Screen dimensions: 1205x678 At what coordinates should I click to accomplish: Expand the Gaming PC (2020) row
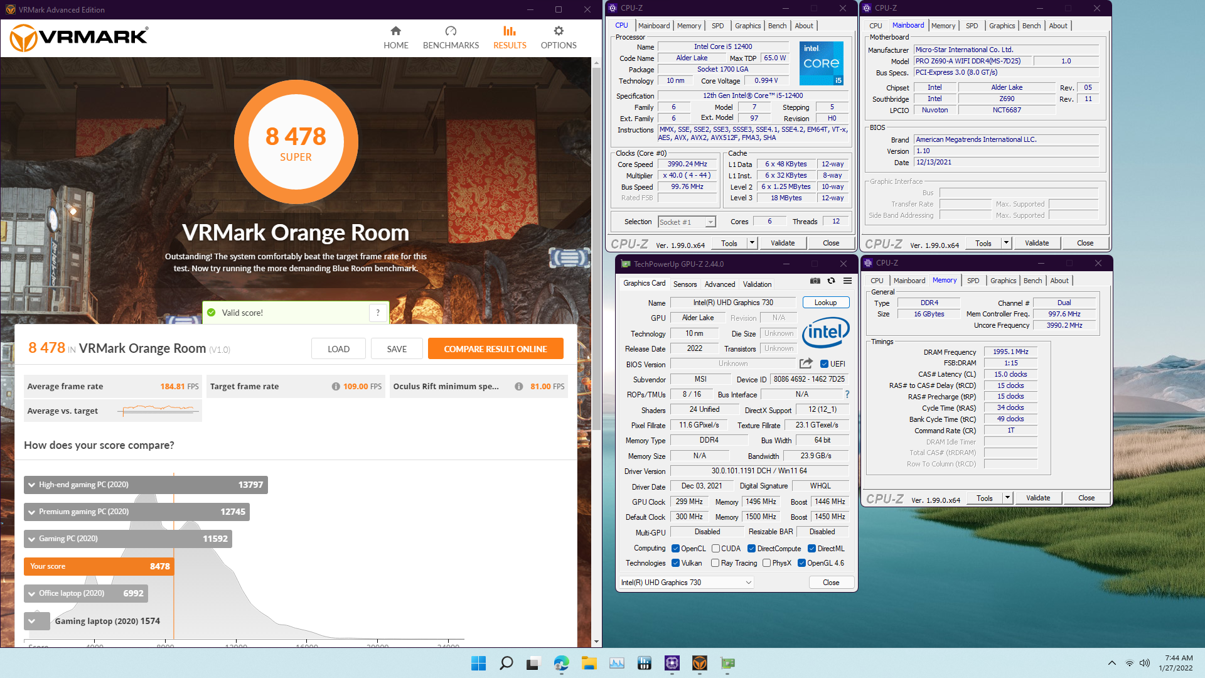coord(128,539)
